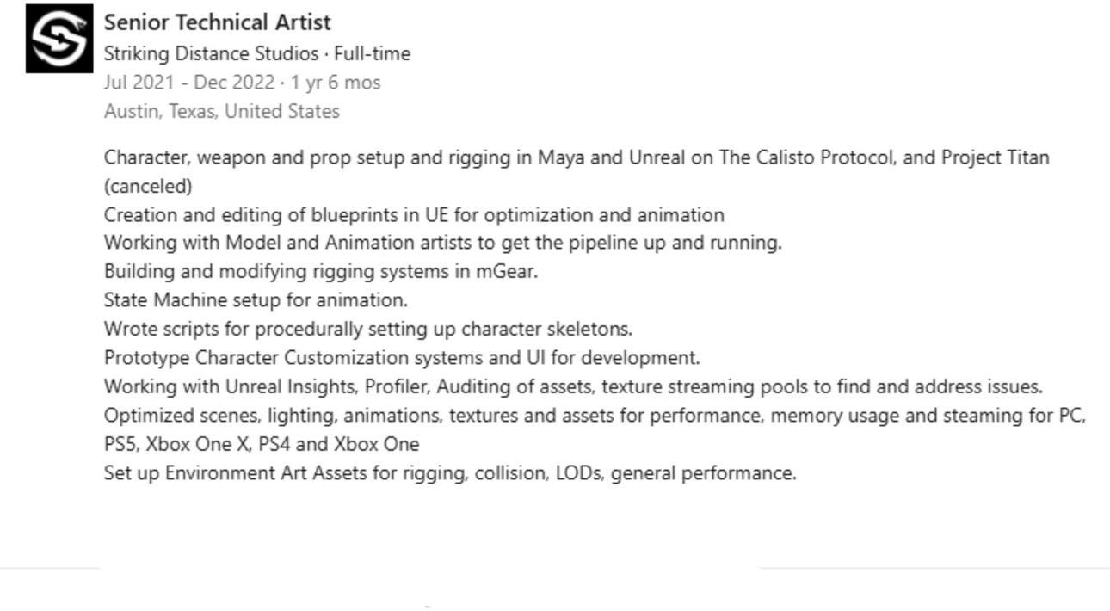This screenshot has width=1110, height=611.
Task: Click the Austin, Texas, United States location
Action: click(x=221, y=111)
